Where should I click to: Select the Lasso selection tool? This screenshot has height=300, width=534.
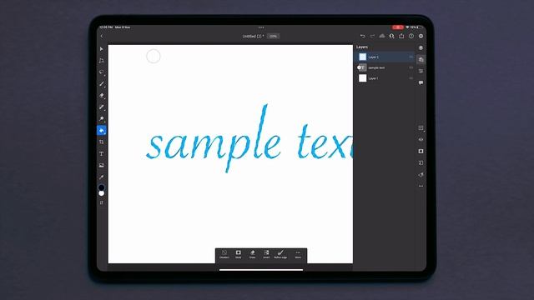tap(102, 72)
